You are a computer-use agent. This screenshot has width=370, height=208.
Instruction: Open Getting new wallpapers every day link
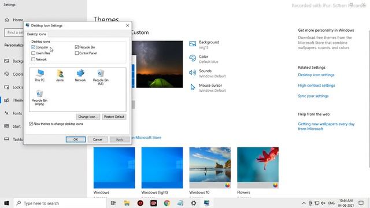(326, 127)
